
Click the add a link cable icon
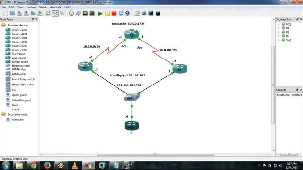pyautogui.click(x=62, y=13)
